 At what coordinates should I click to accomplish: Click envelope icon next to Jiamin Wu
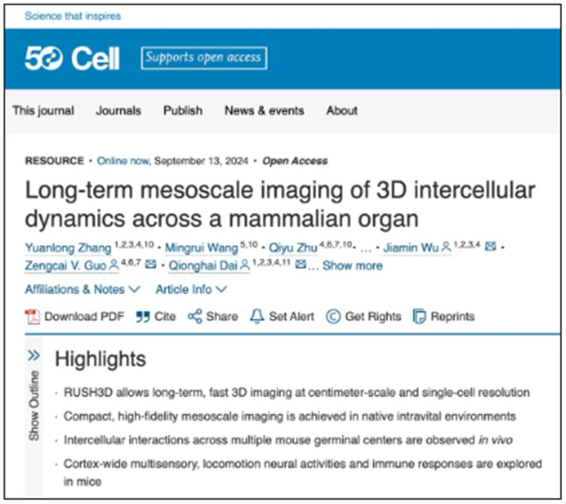[490, 246]
